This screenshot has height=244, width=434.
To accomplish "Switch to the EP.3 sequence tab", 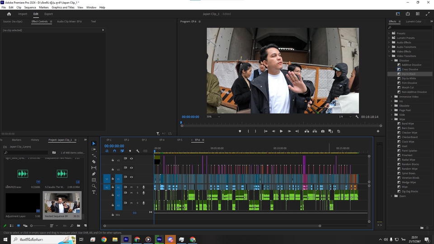I will (x=144, y=140).
